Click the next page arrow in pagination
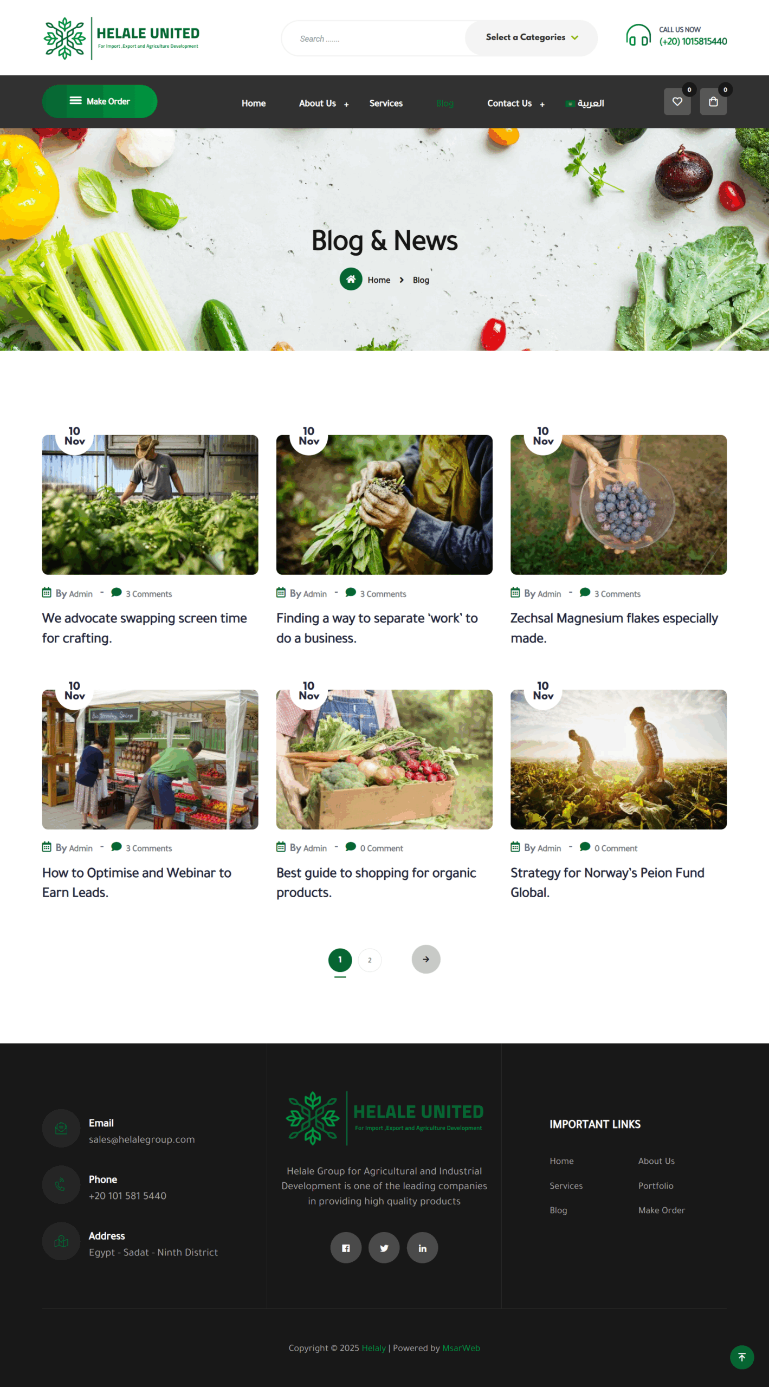Viewport: 769px width, 1387px height. (x=426, y=960)
